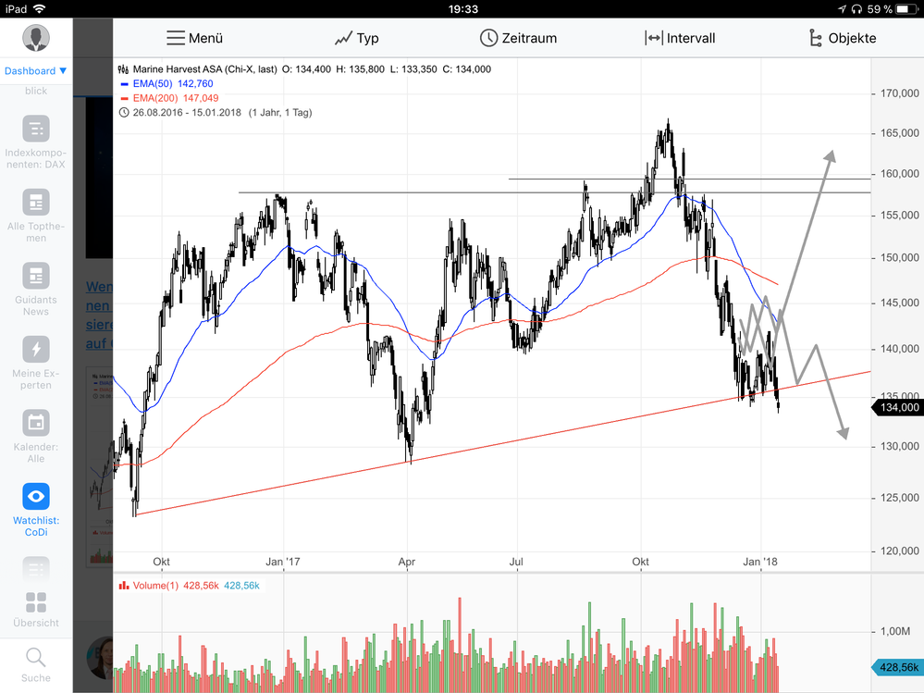The width and height of the screenshot is (924, 693).
Task: Open the Übersicht grid view
Action: click(35, 603)
